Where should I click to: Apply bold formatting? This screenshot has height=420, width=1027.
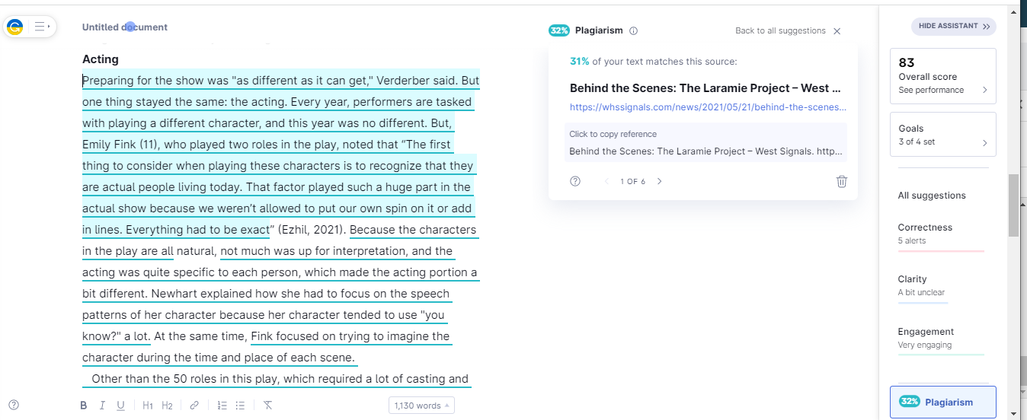84,406
